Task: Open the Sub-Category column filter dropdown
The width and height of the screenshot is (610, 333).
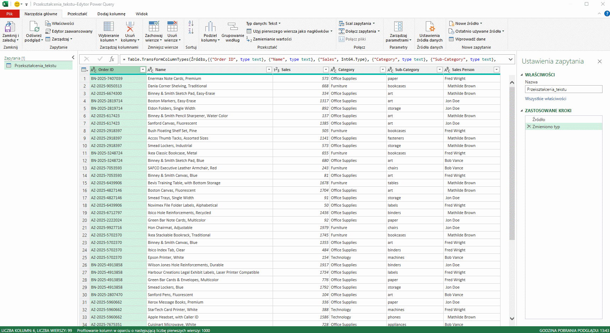Action: (x=439, y=70)
